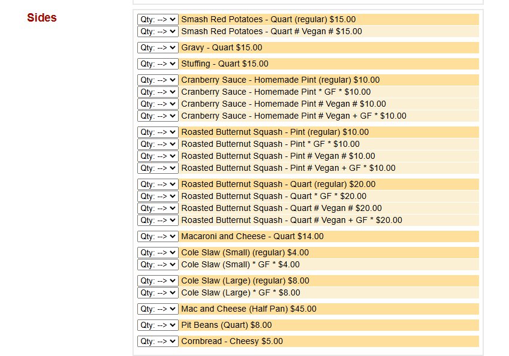Open quantity dropdown for Smash Red Potatoes Vegan

point(158,31)
